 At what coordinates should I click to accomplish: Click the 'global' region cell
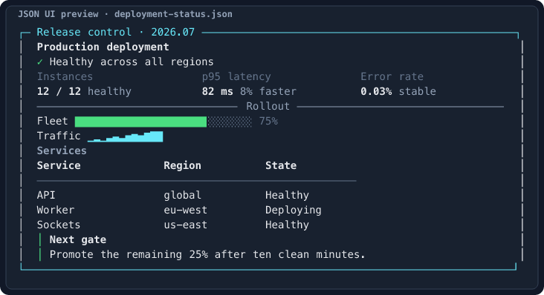click(x=182, y=195)
